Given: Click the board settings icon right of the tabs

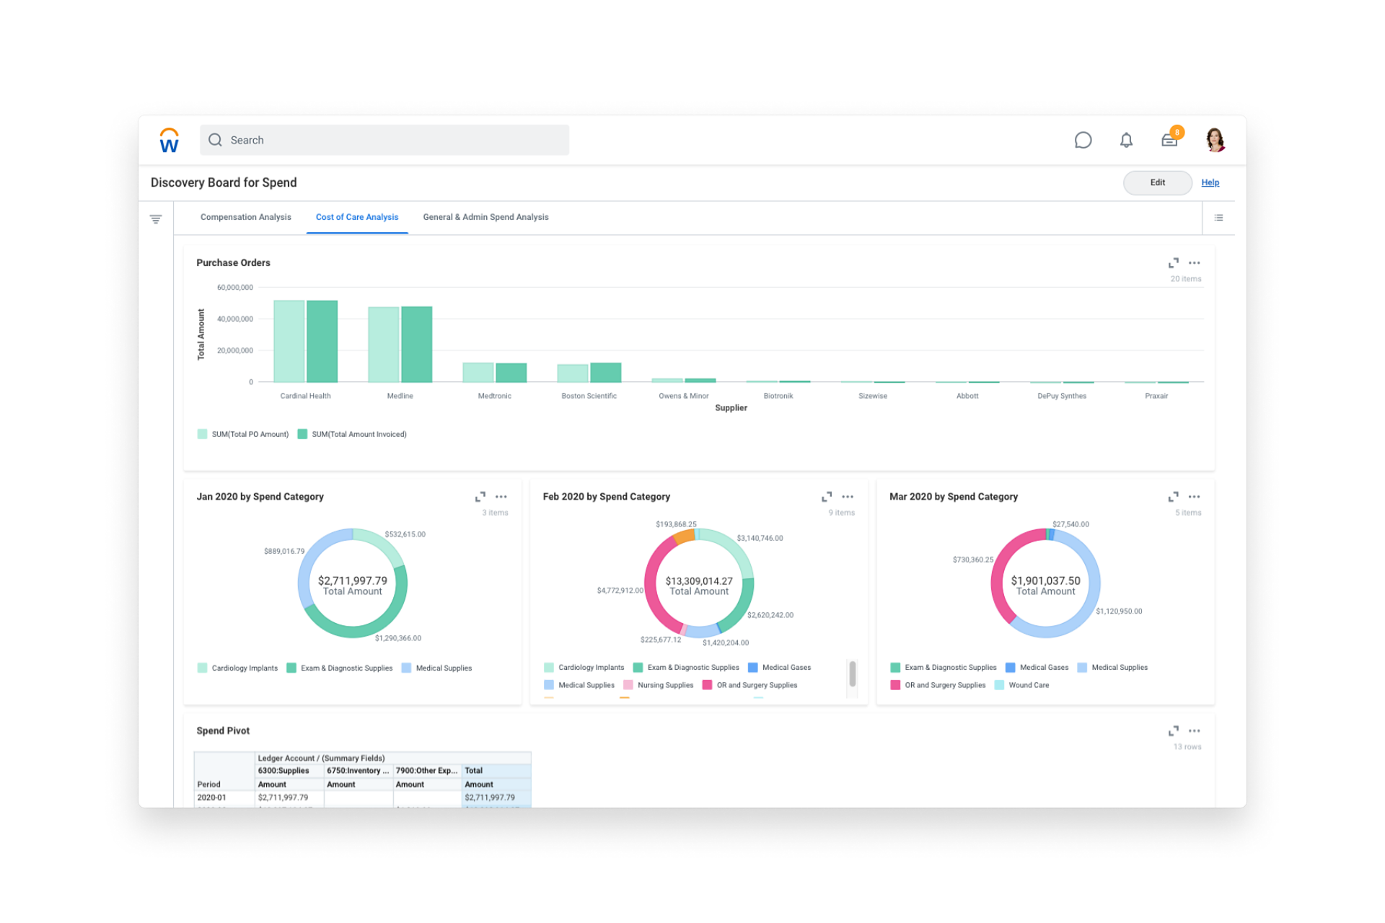Looking at the screenshot, I should point(1218,217).
